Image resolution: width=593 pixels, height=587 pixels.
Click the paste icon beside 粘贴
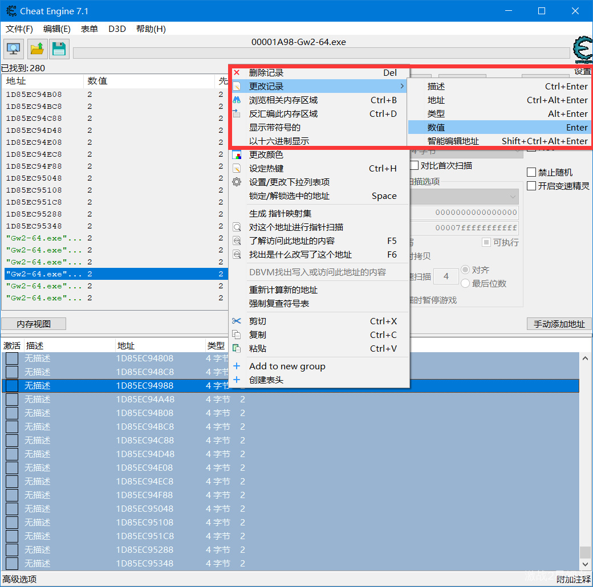click(237, 349)
